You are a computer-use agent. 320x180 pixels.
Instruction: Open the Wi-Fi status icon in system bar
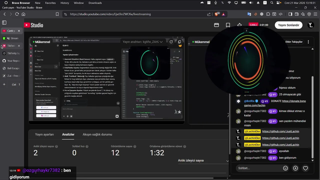click(x=229, y=3)
